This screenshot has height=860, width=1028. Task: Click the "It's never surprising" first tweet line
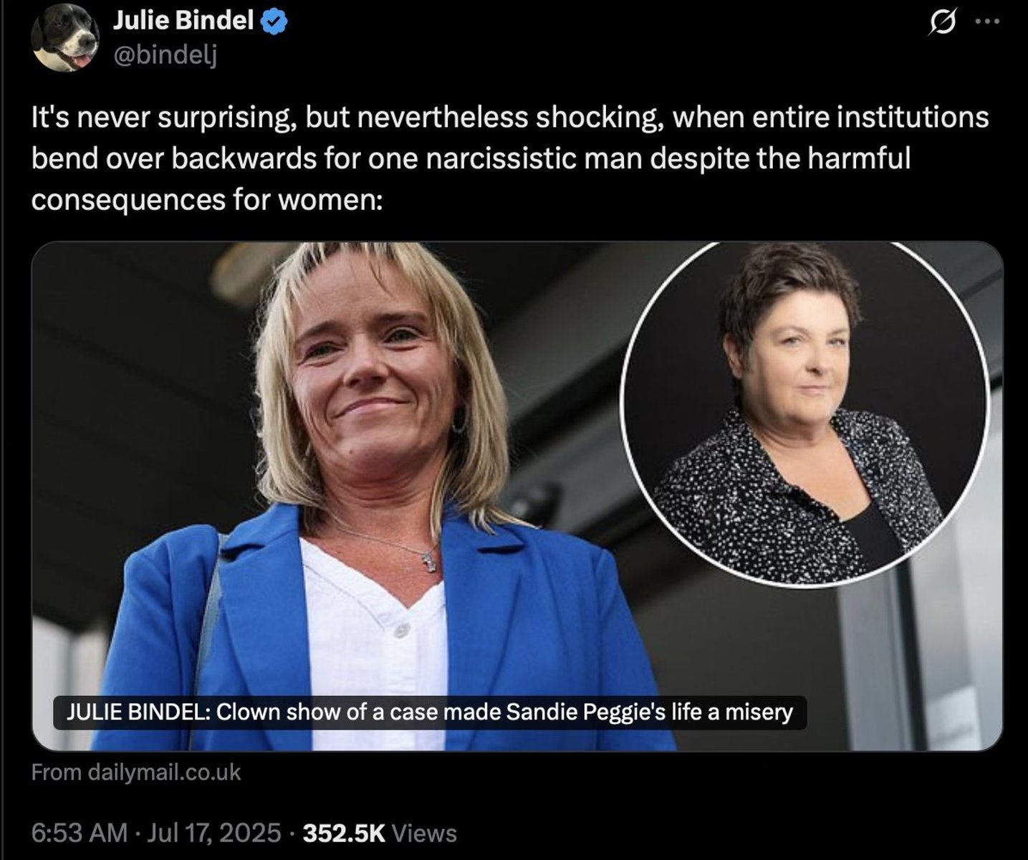click(x=510, y=118)
